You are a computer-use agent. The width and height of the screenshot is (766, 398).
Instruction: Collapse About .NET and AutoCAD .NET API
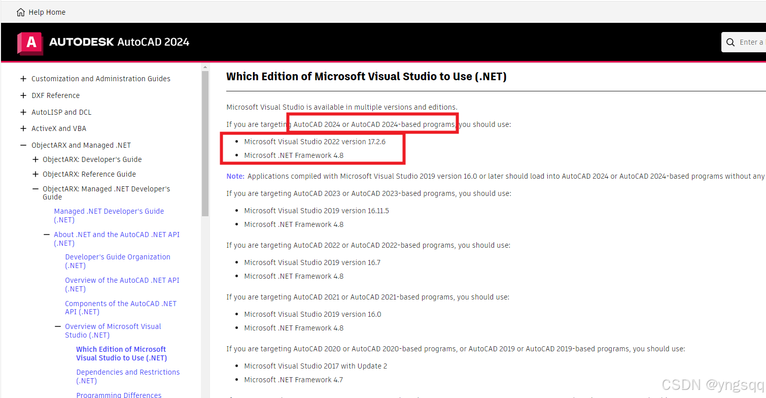(x=47, y=235)
